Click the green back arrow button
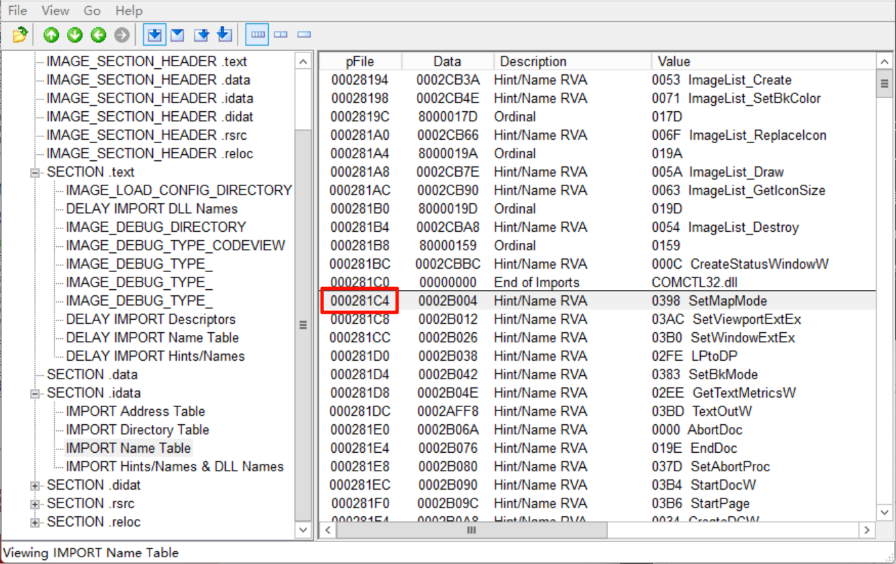This screenshot has height=564, width=896. pos(98,35)
